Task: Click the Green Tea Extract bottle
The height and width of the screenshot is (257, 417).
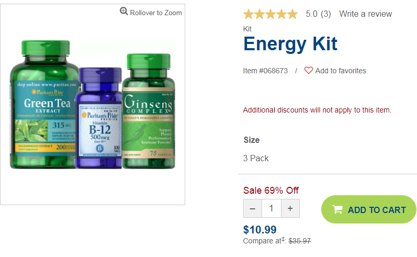Action: pos(44,105)
